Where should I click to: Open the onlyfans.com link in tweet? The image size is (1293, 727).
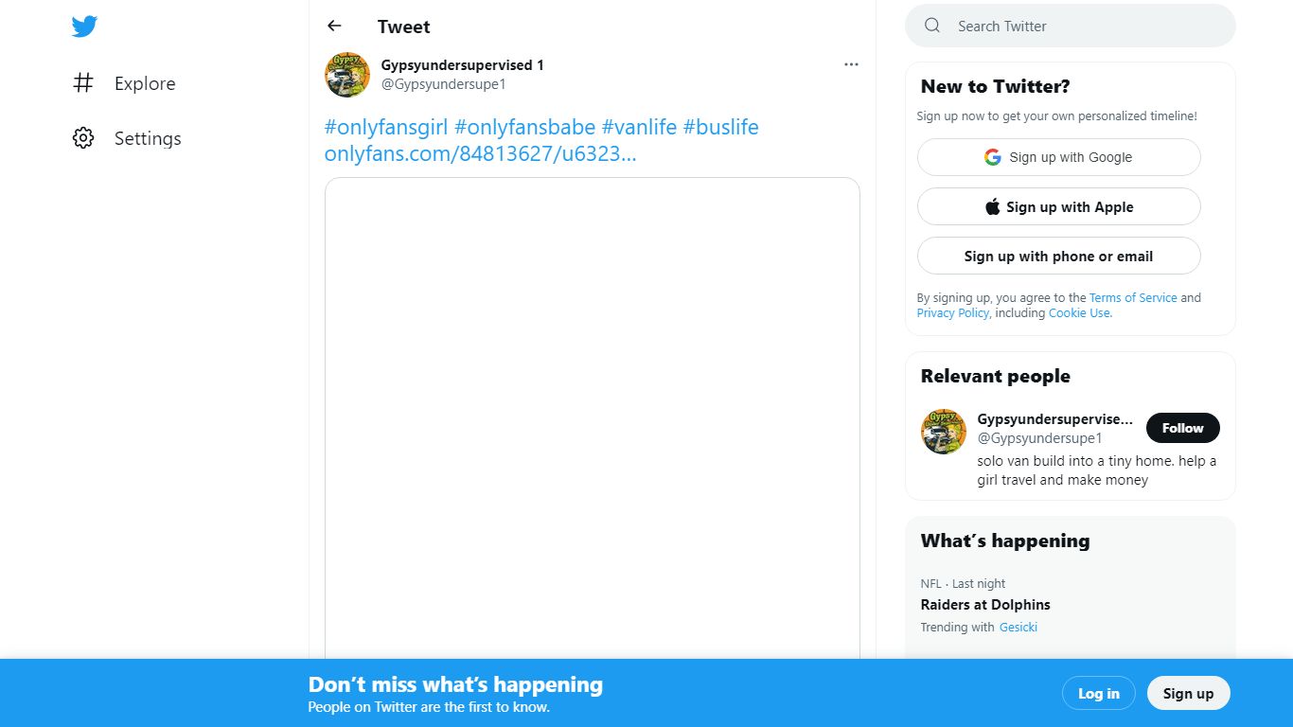pyautogui.click(x=480, y=153)
